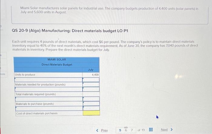Viewport: 212px width, 134px height.
Task: Click July value field above Total materials required
Action: (x=91, y=89)
